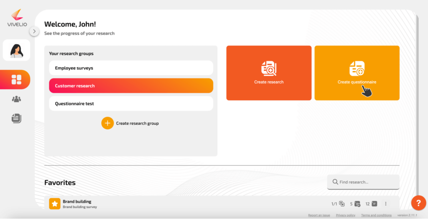Select the Questionnaire test research group

pos(131,104)
